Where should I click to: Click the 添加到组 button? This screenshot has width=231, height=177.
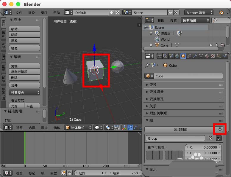(181, 129)
